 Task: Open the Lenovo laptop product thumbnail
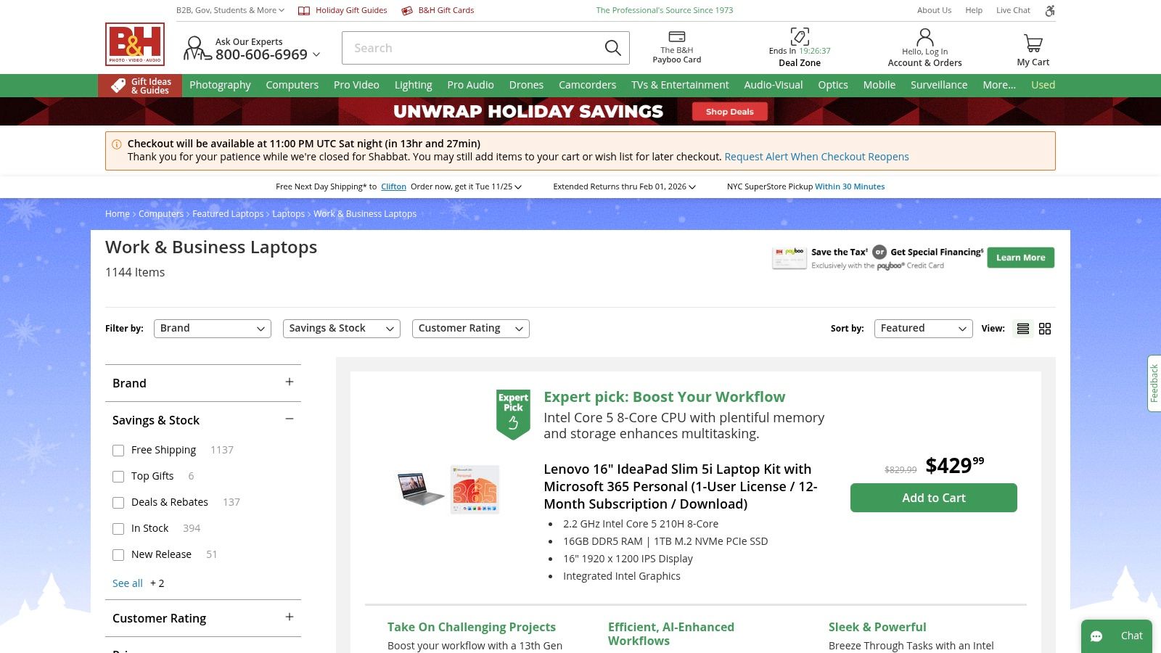[421, 488]
